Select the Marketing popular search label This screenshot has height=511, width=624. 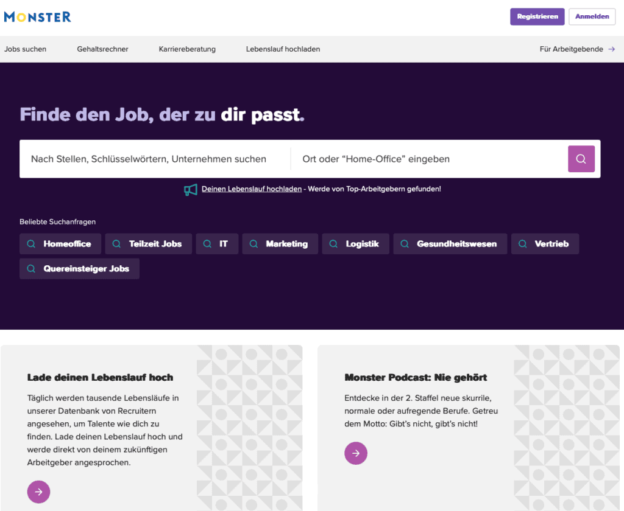pyautogui.click(x=287, y=244)
